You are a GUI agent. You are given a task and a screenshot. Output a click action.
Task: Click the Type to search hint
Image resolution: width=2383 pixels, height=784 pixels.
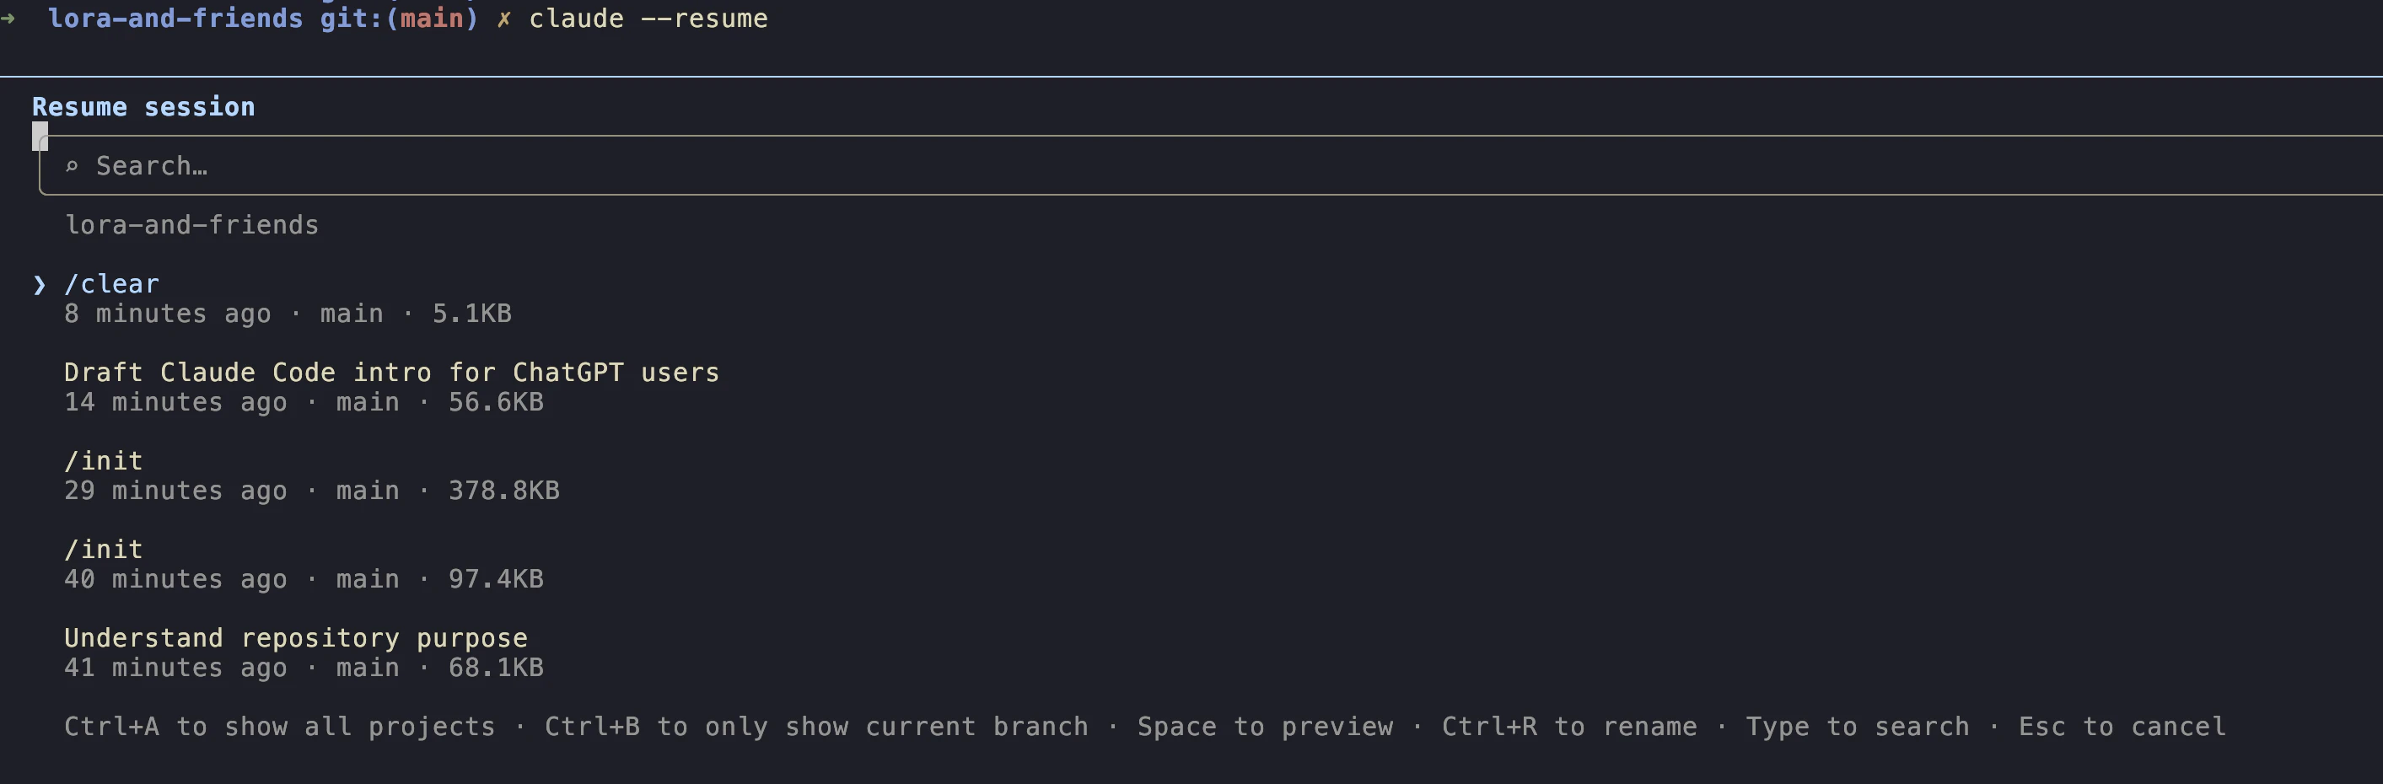click(1858, 727)
